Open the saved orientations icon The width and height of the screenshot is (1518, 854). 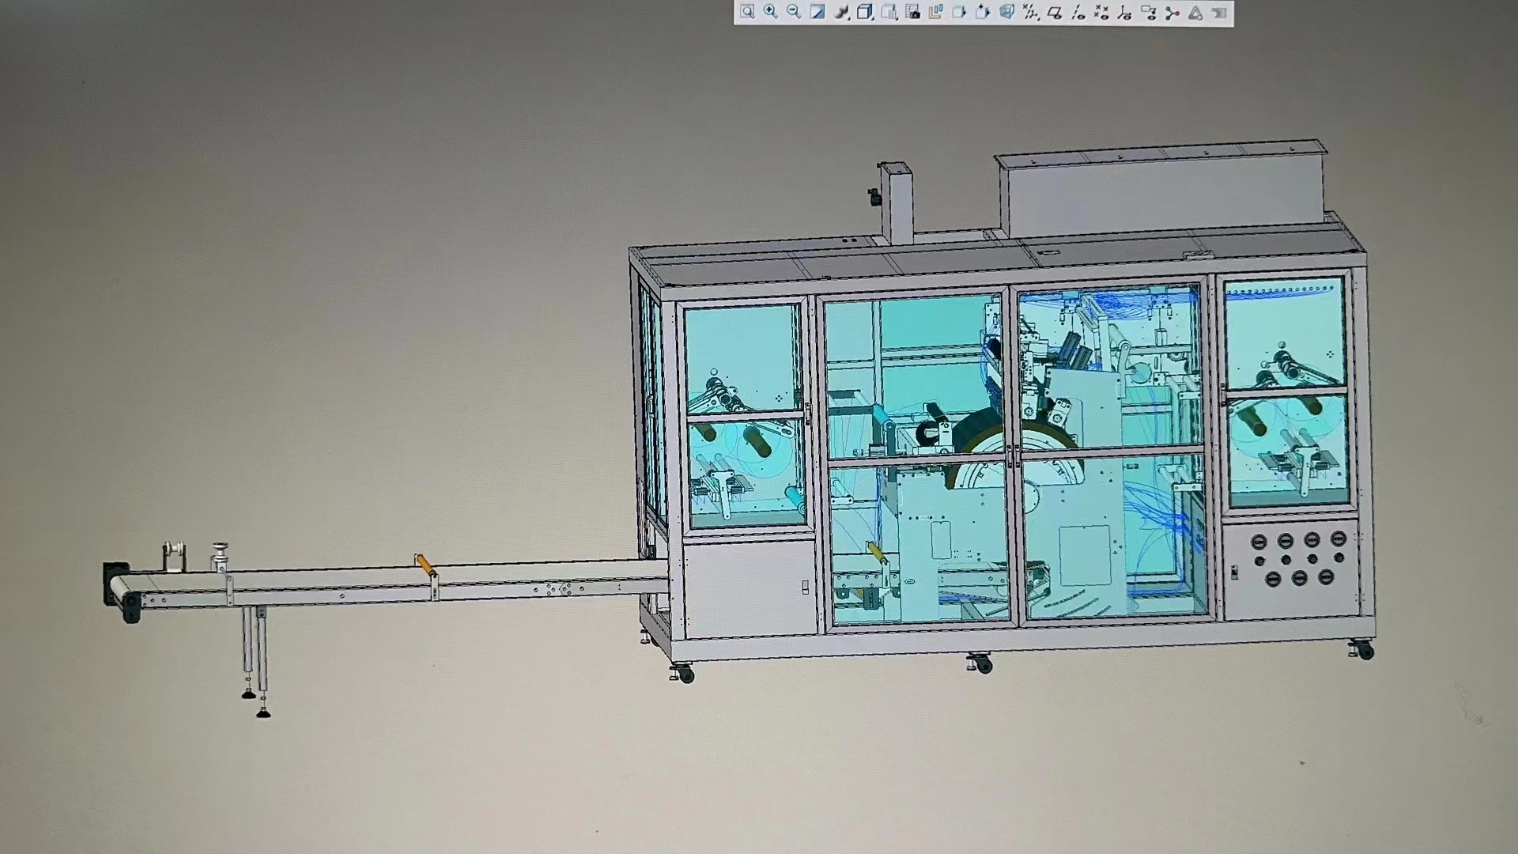coord(889,12)
